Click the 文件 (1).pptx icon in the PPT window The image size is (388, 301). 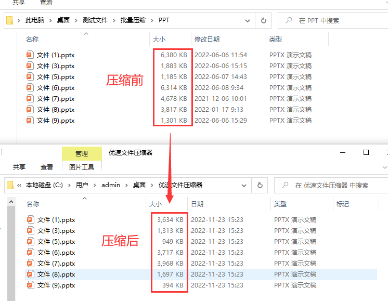[x=30, y=55]
